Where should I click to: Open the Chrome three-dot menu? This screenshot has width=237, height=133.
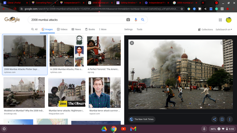click(233, 9)
